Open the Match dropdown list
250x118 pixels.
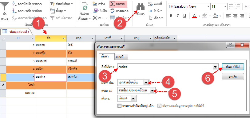pyautogui.click(x=153, y=90)
